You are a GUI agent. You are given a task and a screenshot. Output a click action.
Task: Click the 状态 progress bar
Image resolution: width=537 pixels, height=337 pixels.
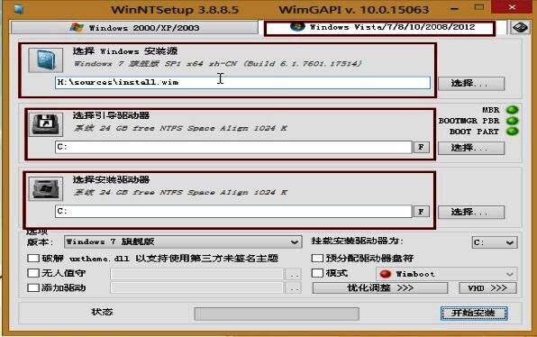pyautogui.click(x=277, y=314)
